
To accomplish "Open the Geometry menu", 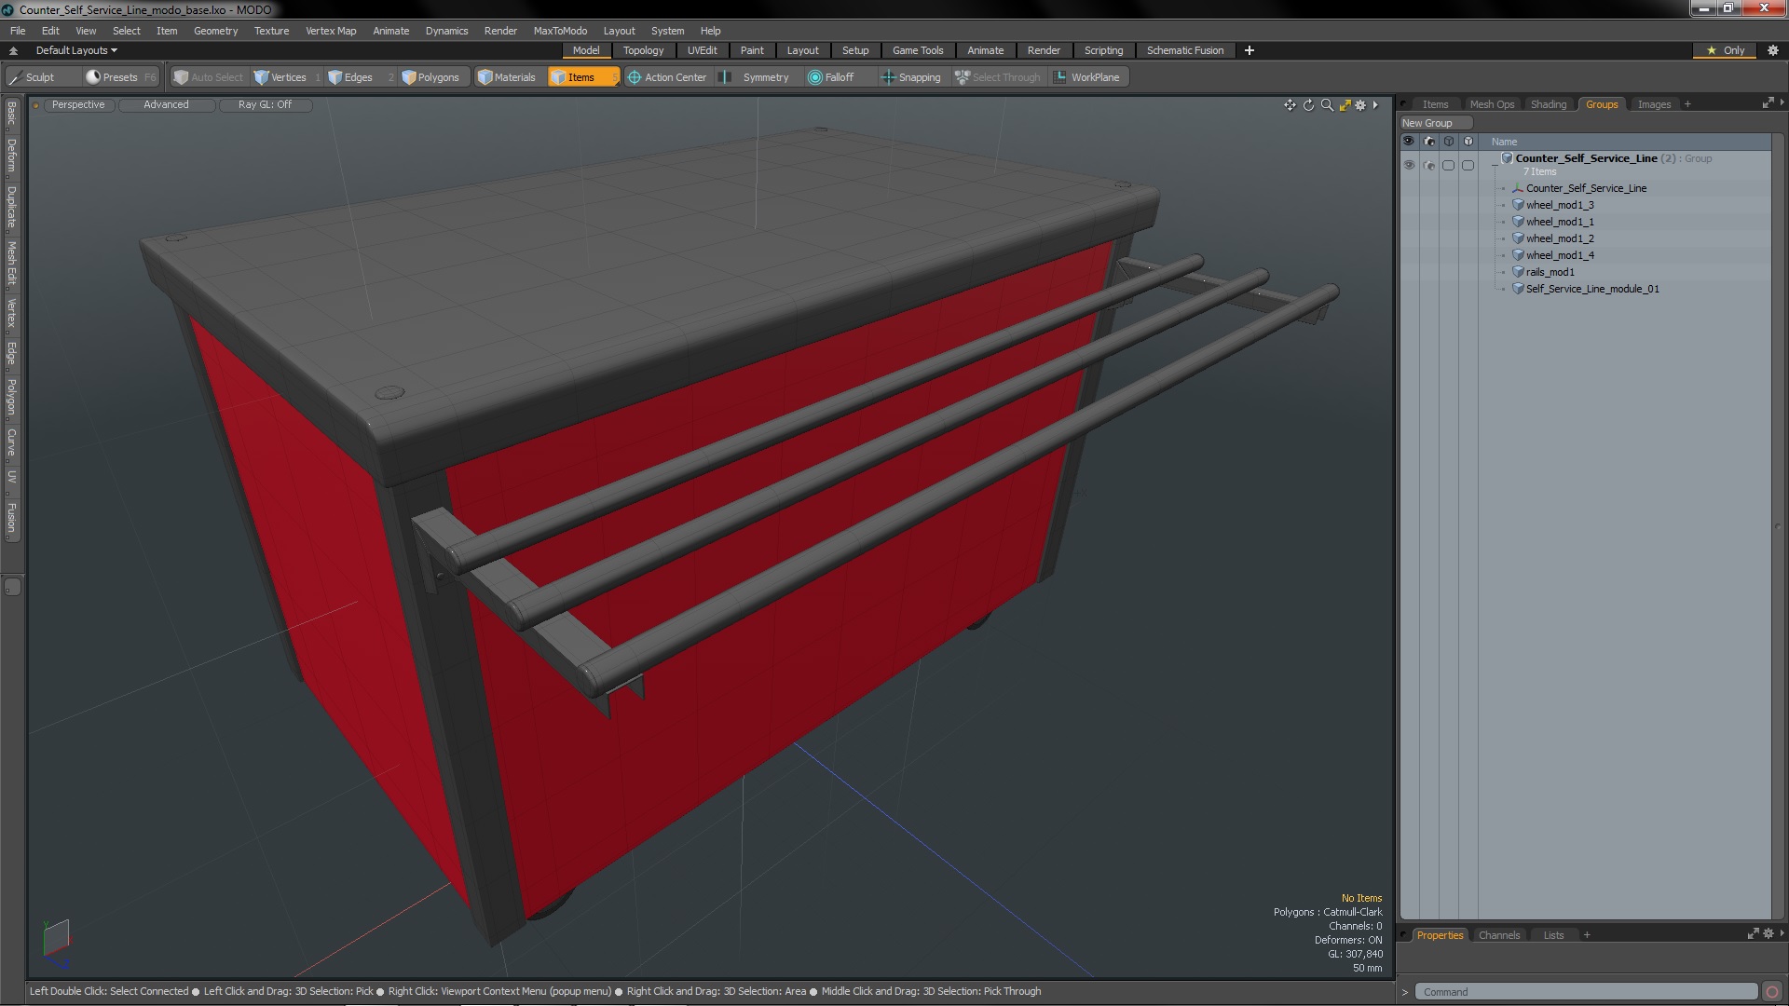I will click(x=215, y=31).
